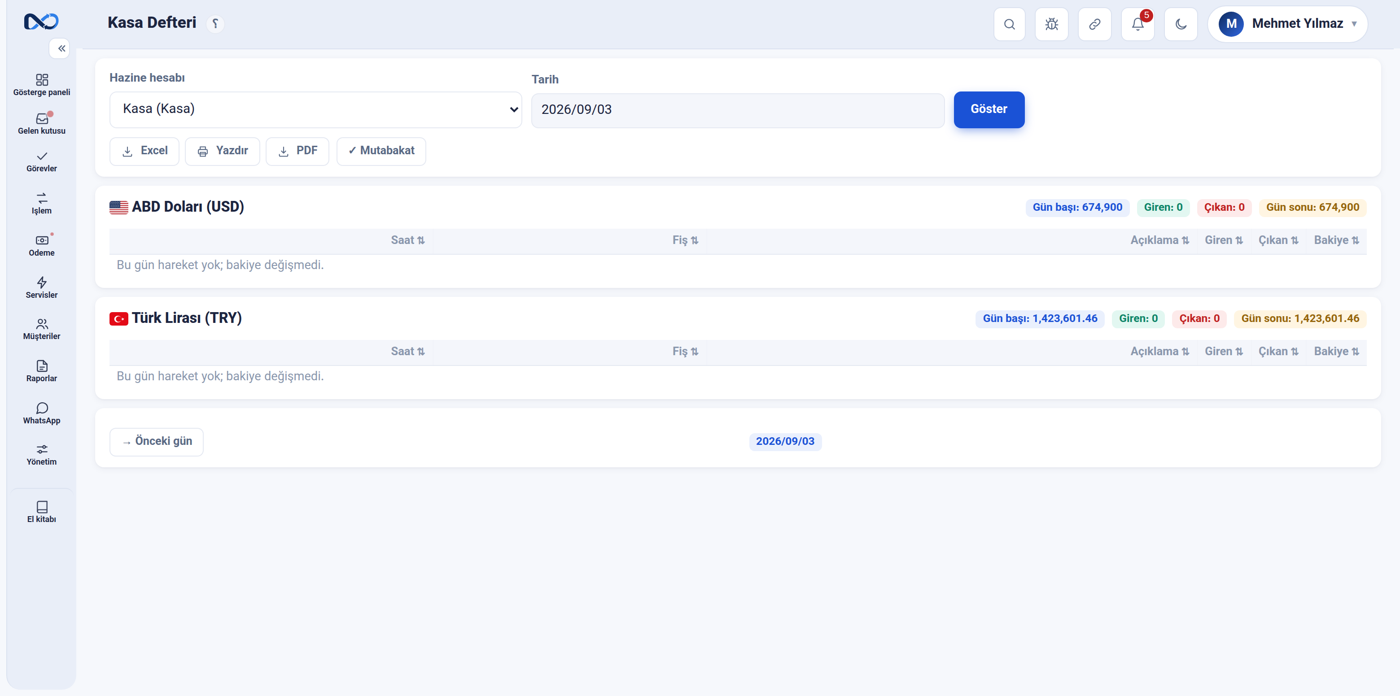Sort USD table by Bakiye

1336,240
